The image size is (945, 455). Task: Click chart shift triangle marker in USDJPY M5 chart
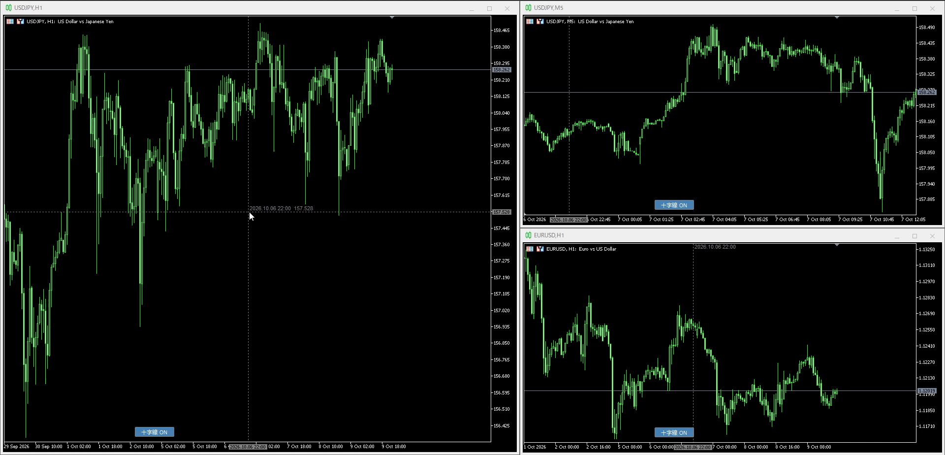pyautogui.click(x=837, y=17)
